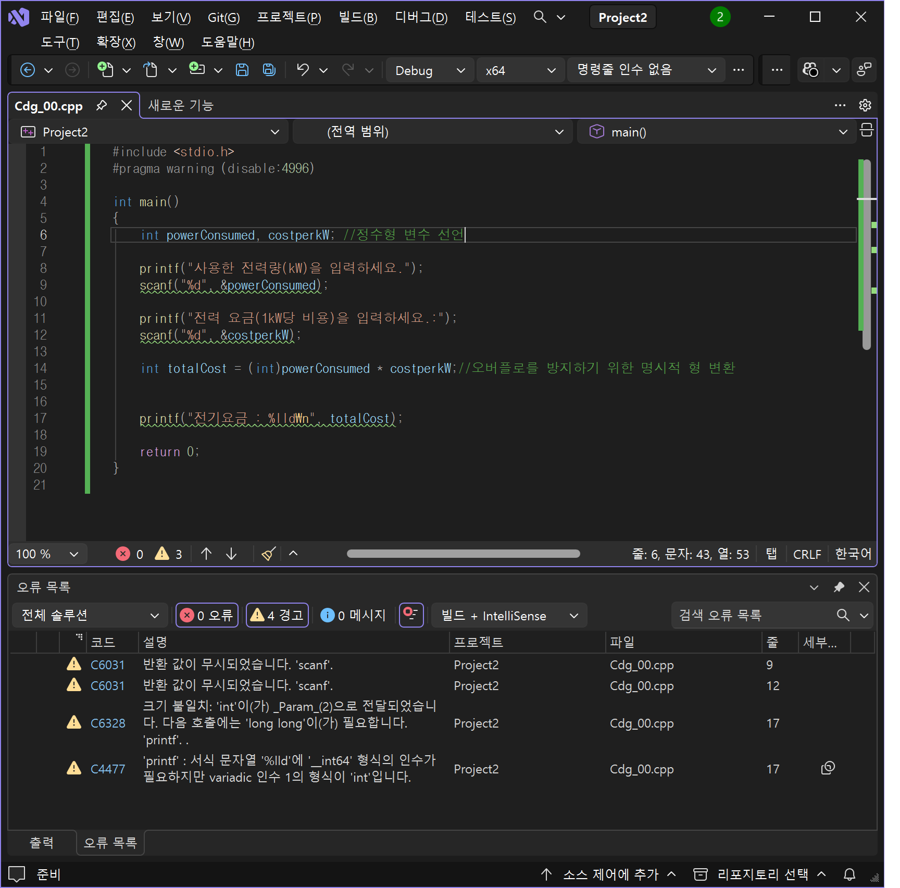
Task: Click the horizontal editor scrollbar thumb
Action: point(464,554)
